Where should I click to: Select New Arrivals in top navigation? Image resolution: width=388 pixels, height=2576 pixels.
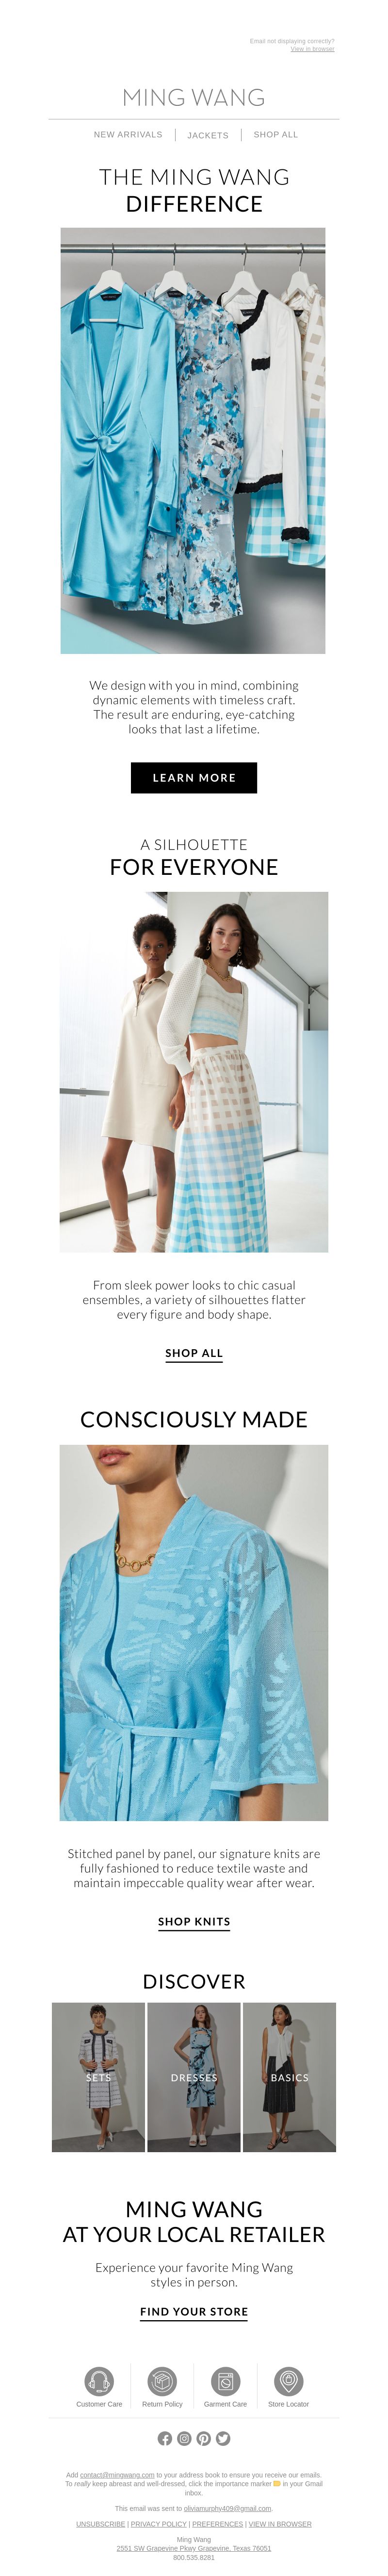pos(128,134)
